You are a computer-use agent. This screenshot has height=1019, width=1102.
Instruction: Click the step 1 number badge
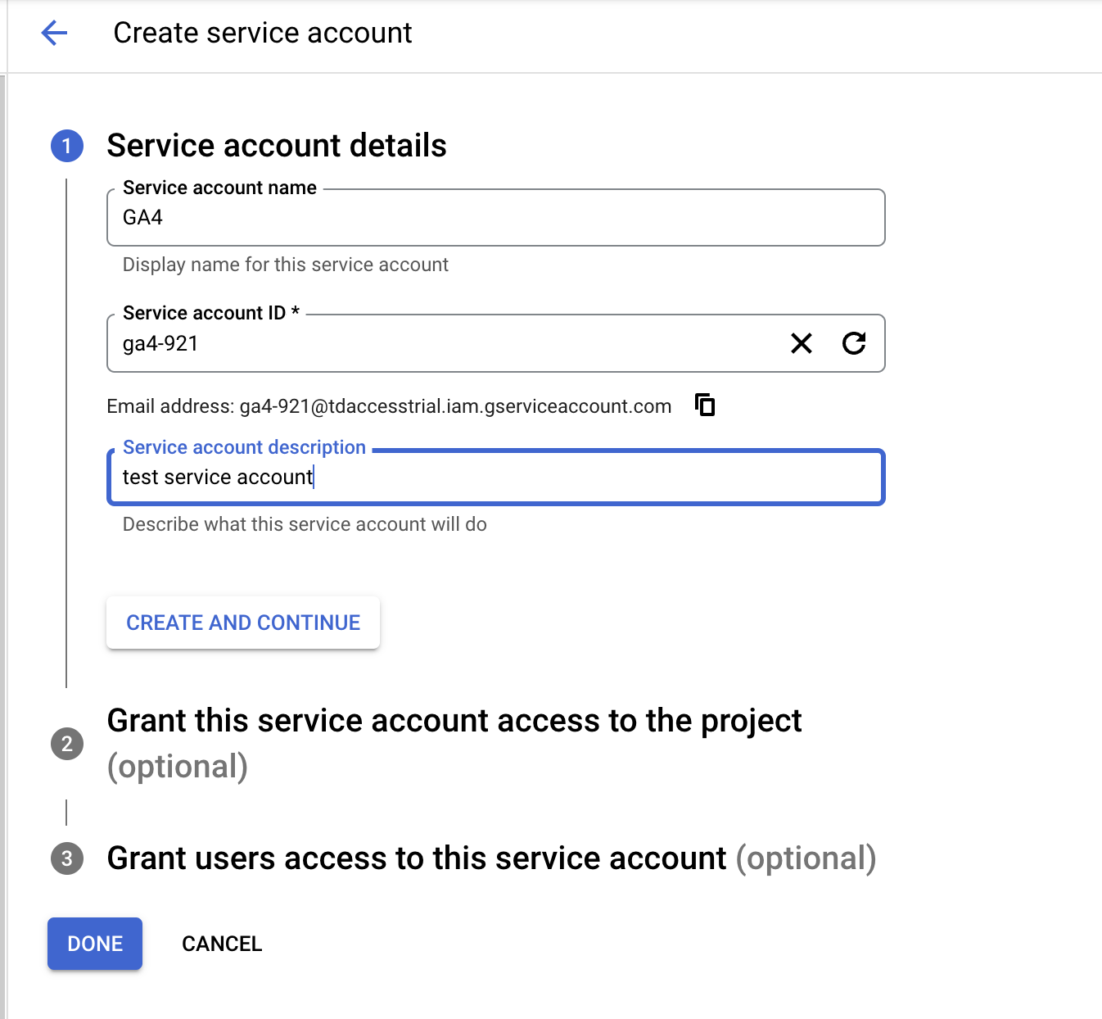(x=67, y=146)
